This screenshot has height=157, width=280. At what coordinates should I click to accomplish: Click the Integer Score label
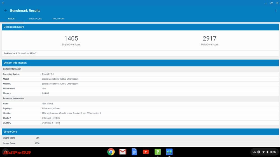[x=9, y=143]
